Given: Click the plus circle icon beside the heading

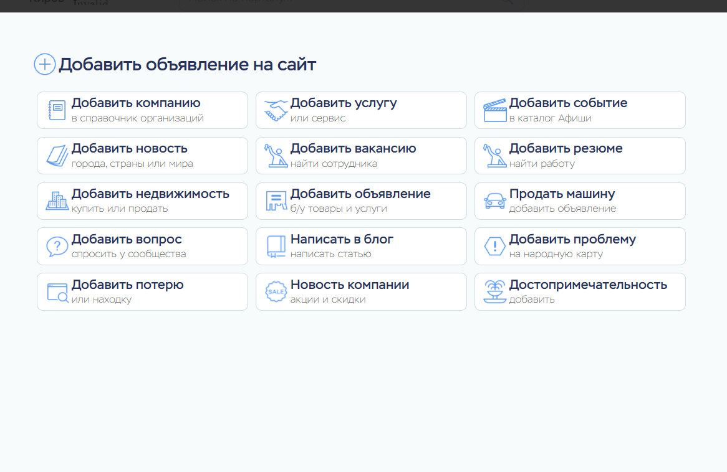Looking at the screenshot, I should tap(44, 64).
